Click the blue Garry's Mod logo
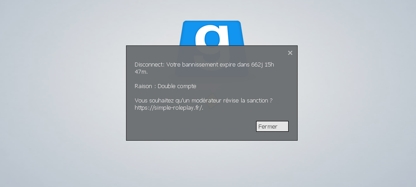416x187 pixels. pyautogui.click(x=212, y=33)
